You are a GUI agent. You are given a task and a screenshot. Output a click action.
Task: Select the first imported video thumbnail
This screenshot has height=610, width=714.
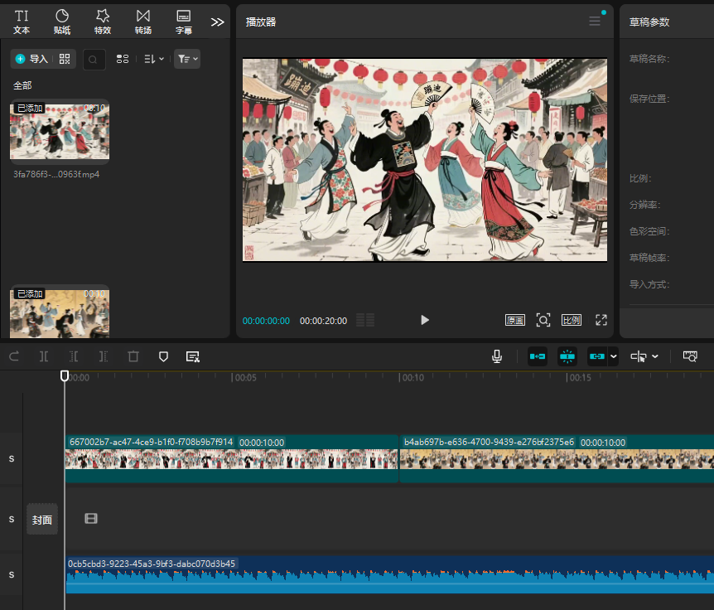tap(59, 131)
